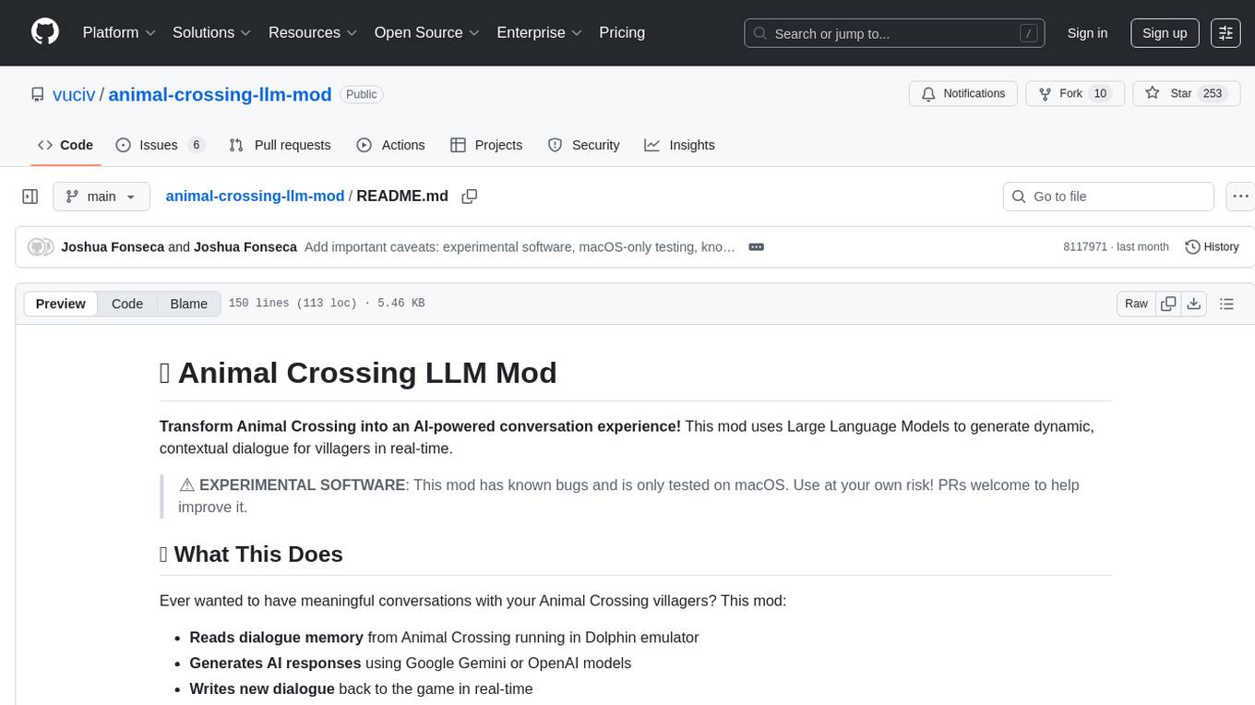Switch to the Issues tab

(160, 145)
